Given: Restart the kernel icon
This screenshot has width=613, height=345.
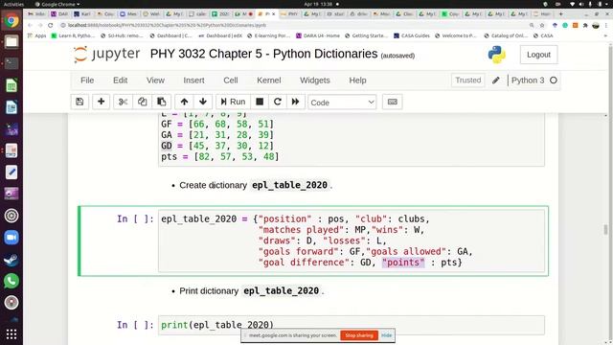Looking at the screenshot, I should (x=278, y=102).
